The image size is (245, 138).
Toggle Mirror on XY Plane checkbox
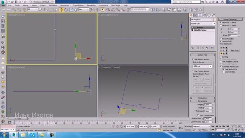click(x=220, y=25)
